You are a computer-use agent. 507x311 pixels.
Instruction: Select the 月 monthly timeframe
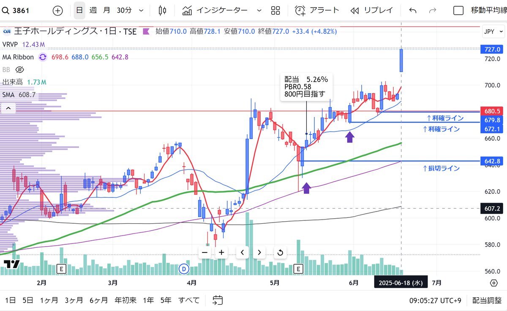tap(107, 10)
